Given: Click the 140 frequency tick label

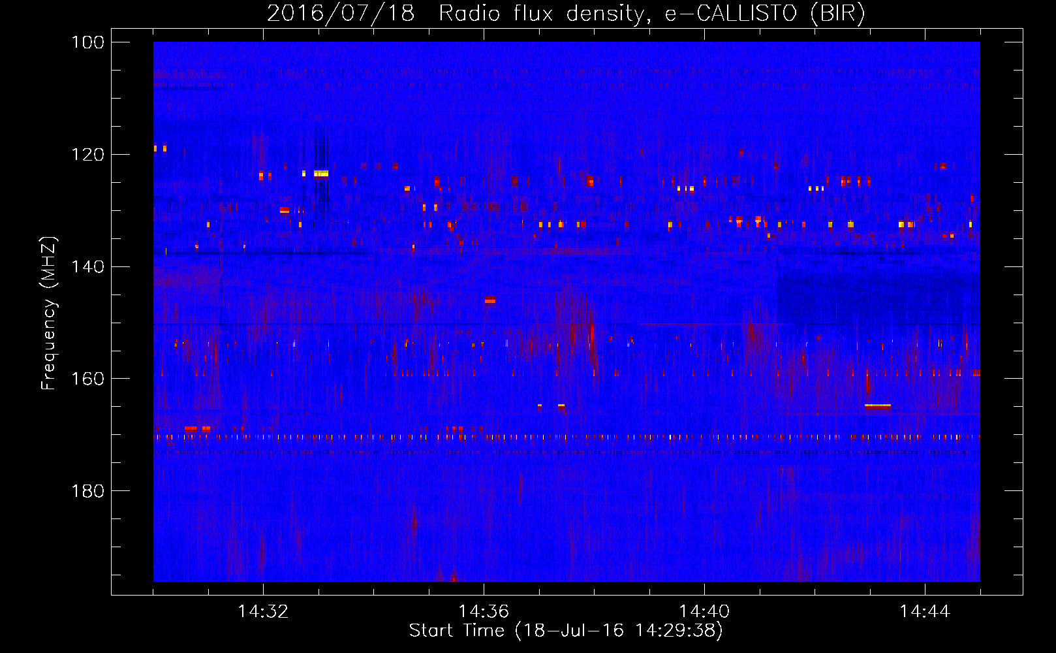Looking at the screenshot, I should point(88,266).
